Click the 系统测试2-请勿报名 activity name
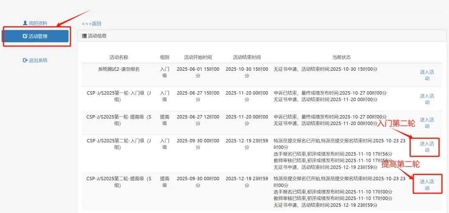This screenshot has height=213, width=449. click(118, 69)
